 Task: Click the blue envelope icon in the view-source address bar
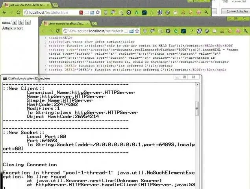pos(131,31)
